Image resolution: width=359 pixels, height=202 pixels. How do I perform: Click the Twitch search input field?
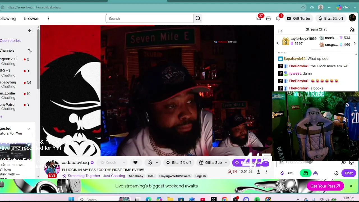149,19
